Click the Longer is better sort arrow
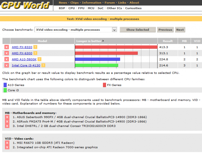The image size is (202, 154). (103, 41)
